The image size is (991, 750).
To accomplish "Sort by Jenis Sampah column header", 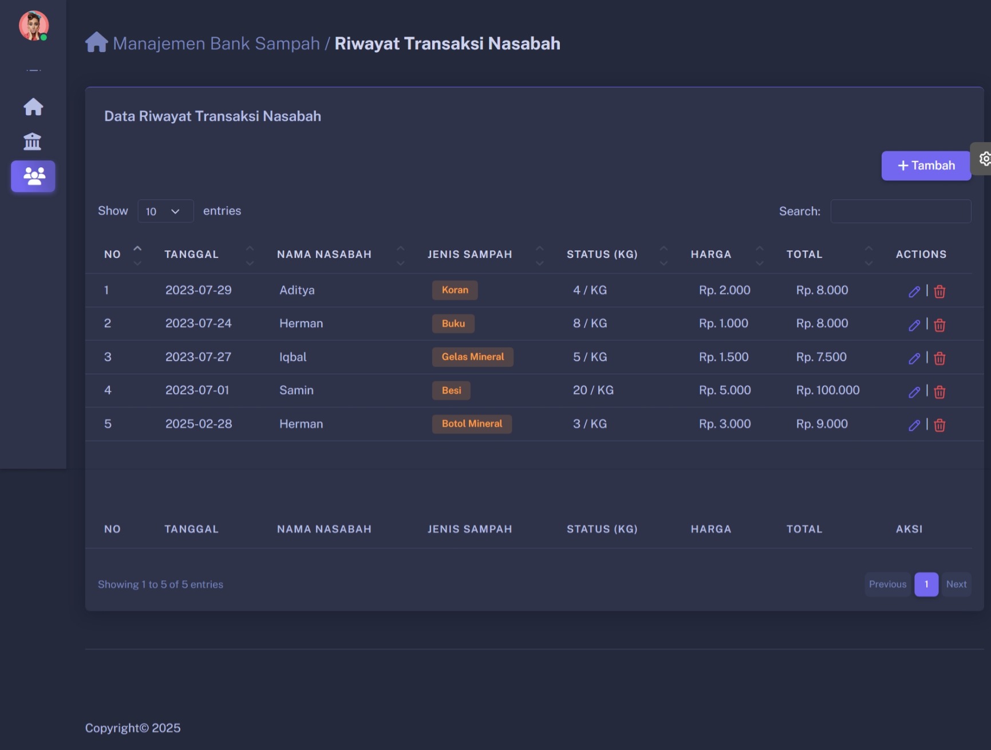I will tap(469, 254).
